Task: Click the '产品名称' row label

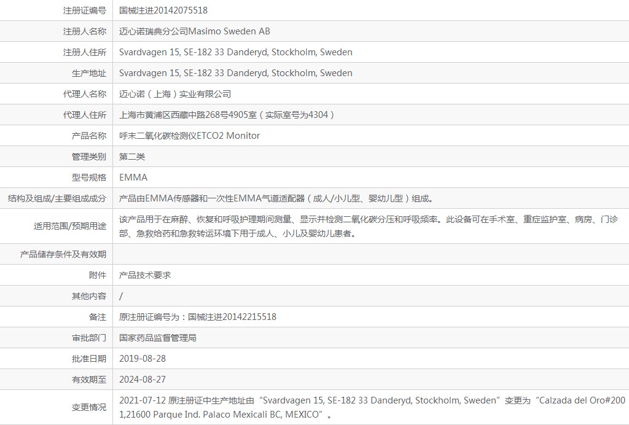Action: click(89, 136)
